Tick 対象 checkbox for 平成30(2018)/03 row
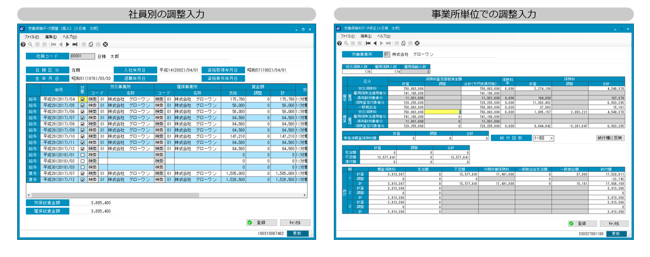 [x=82, y=167]
